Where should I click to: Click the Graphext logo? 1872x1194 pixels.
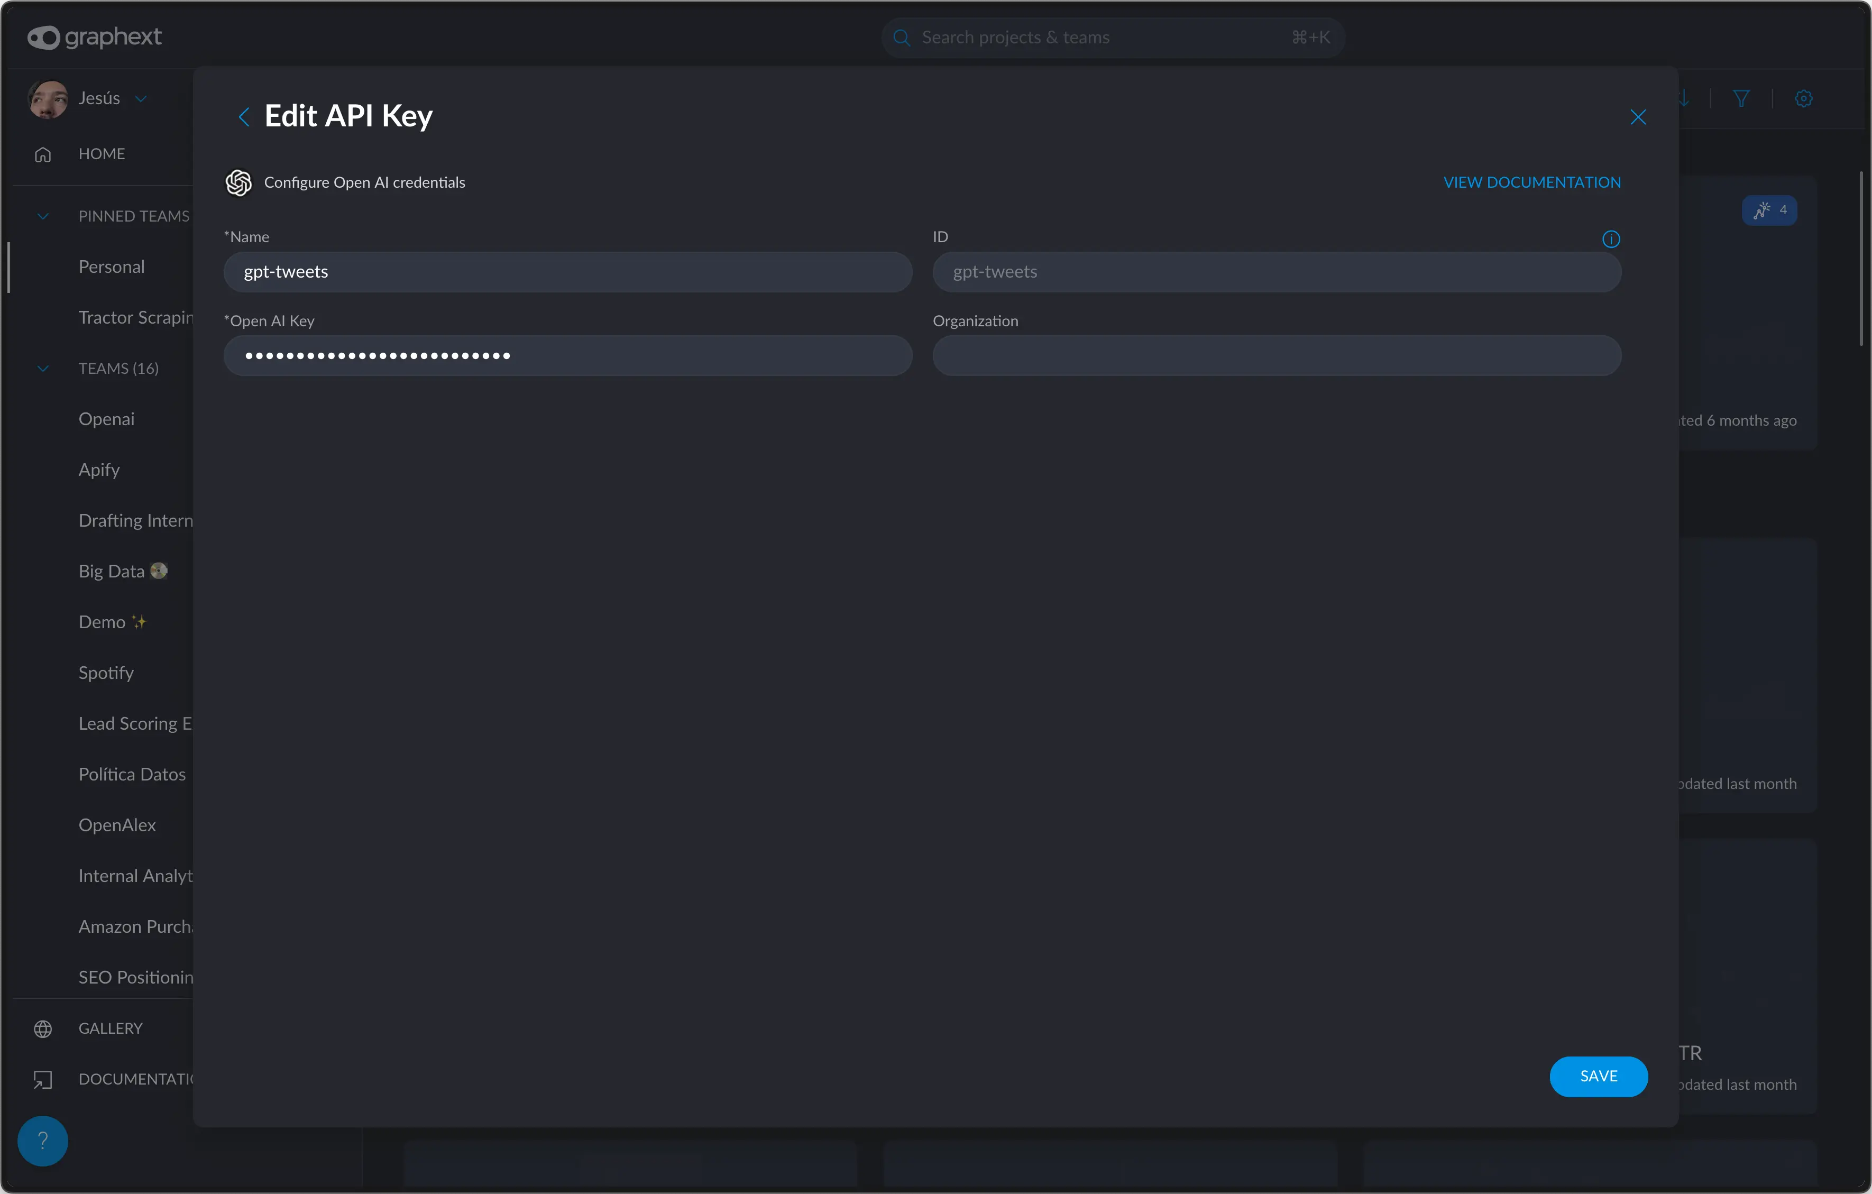point(95,36)
